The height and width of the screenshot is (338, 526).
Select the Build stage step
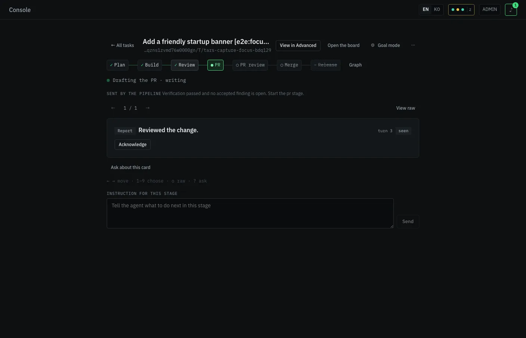150,65
